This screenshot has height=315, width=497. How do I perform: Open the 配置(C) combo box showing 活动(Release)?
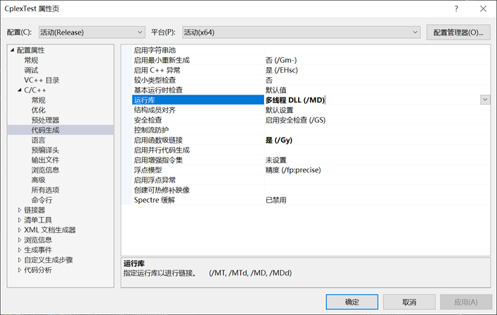pos(92,32)
